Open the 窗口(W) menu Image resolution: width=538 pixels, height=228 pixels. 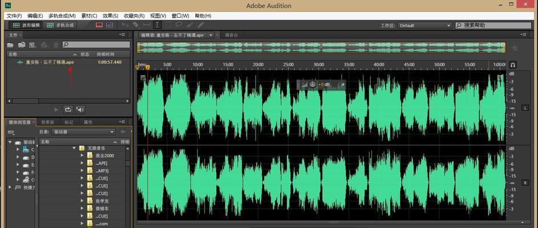pos(180,16)
